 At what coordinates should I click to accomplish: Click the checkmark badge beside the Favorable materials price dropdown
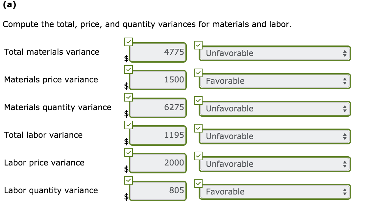(198, 72)
